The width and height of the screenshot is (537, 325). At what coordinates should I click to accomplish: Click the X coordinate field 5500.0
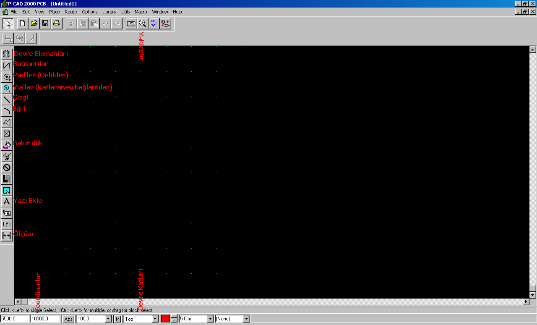point(15,319)
